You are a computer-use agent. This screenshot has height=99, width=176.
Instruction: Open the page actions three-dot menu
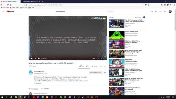click(x=143, y=5)
